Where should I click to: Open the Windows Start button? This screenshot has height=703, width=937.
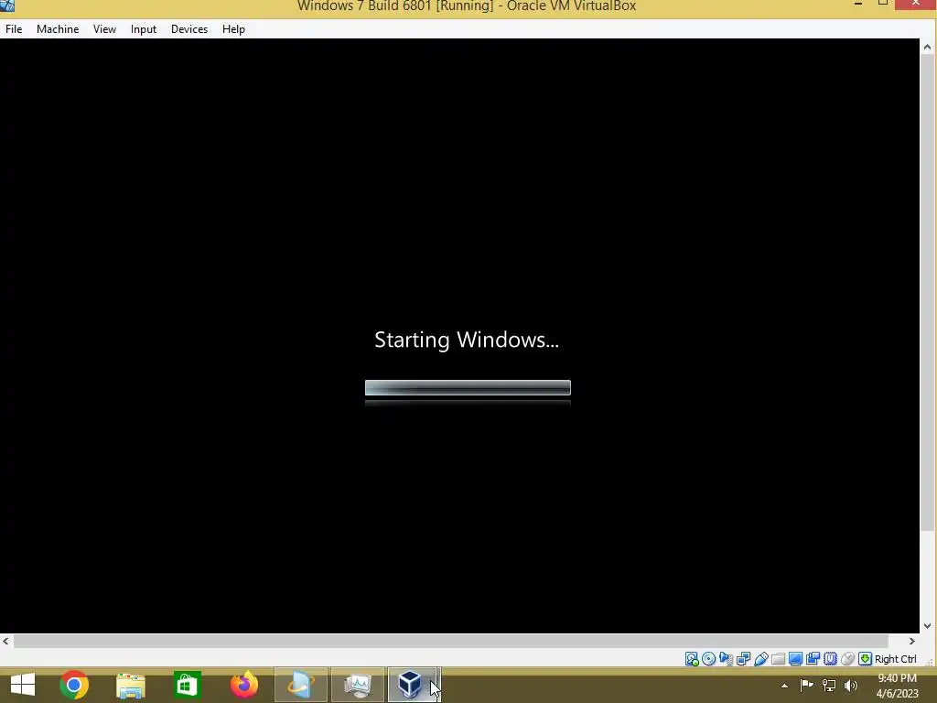pos(23,685)
